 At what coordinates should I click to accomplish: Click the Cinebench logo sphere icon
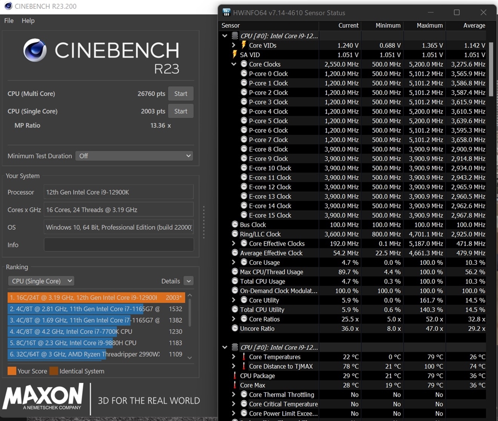click(35, 50)
